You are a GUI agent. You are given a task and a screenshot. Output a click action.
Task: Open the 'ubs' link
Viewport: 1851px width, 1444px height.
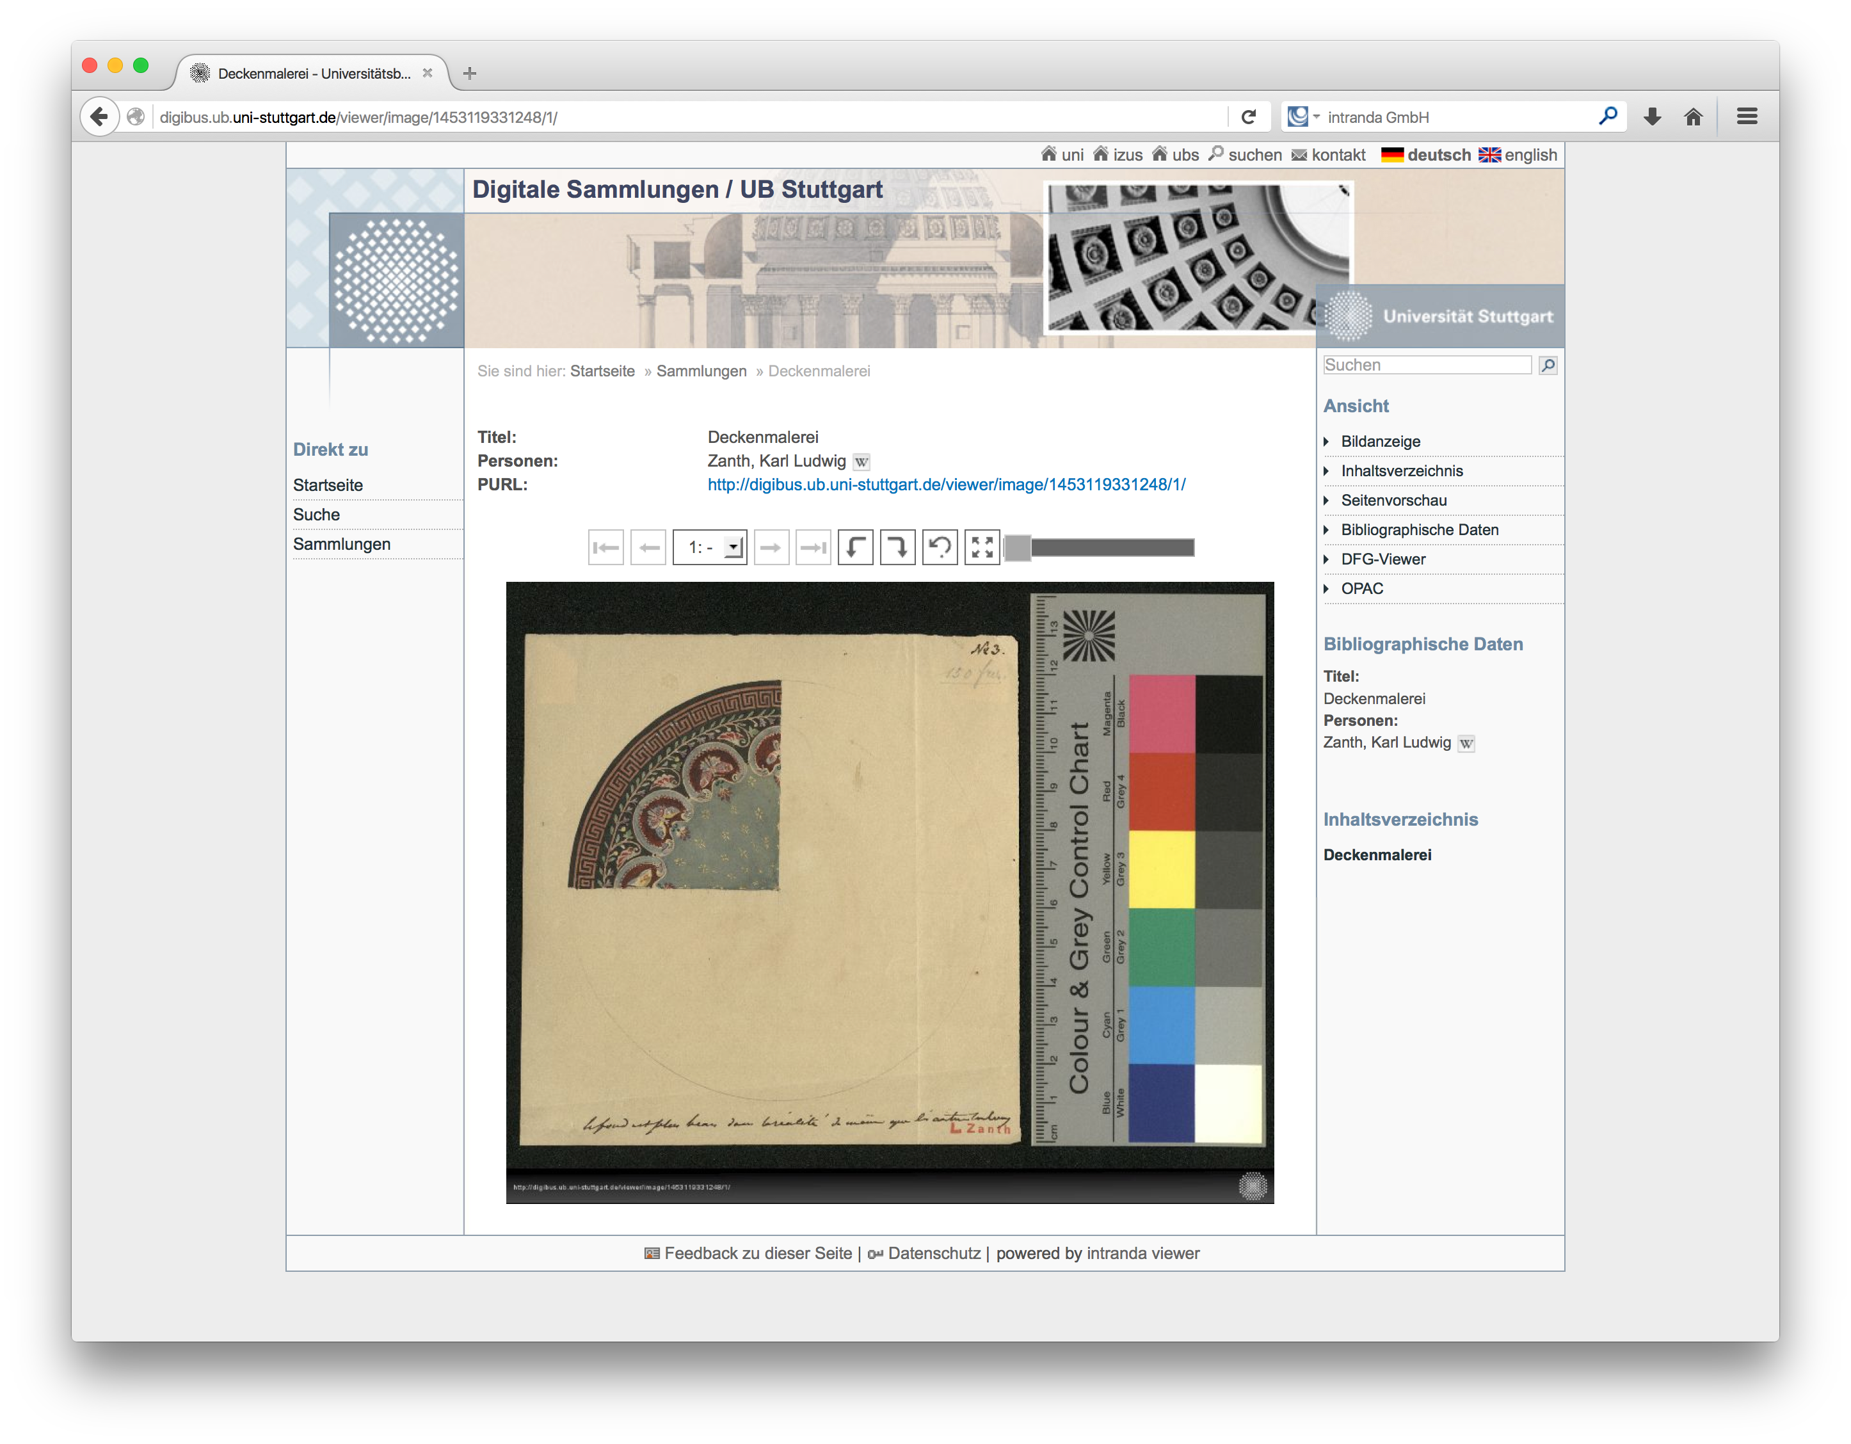click(x=1174, y=154)
